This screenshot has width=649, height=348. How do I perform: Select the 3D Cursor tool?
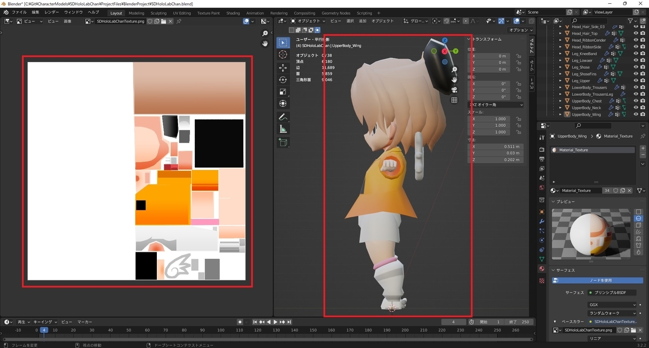(283, 55)
